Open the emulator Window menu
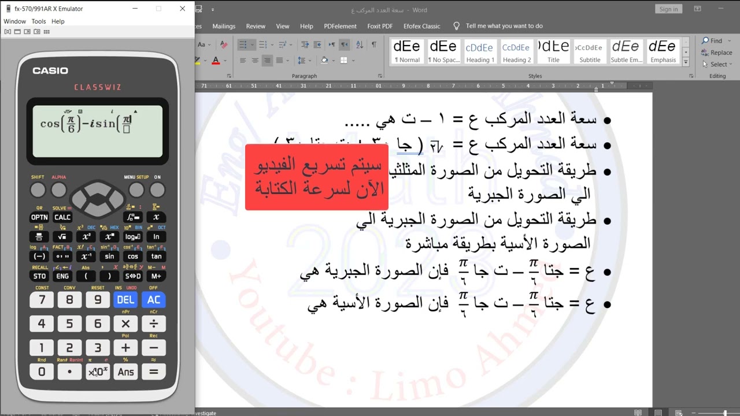The image size is (740, 416). pos(14,21)
